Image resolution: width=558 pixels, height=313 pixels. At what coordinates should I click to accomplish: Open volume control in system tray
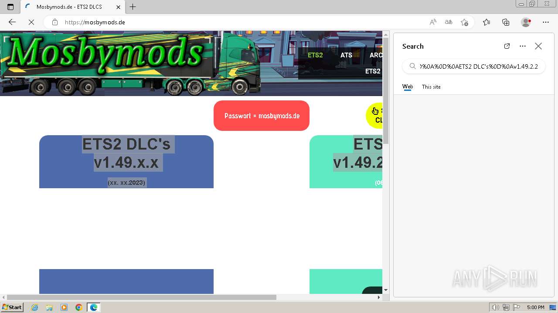pos(496,307)
